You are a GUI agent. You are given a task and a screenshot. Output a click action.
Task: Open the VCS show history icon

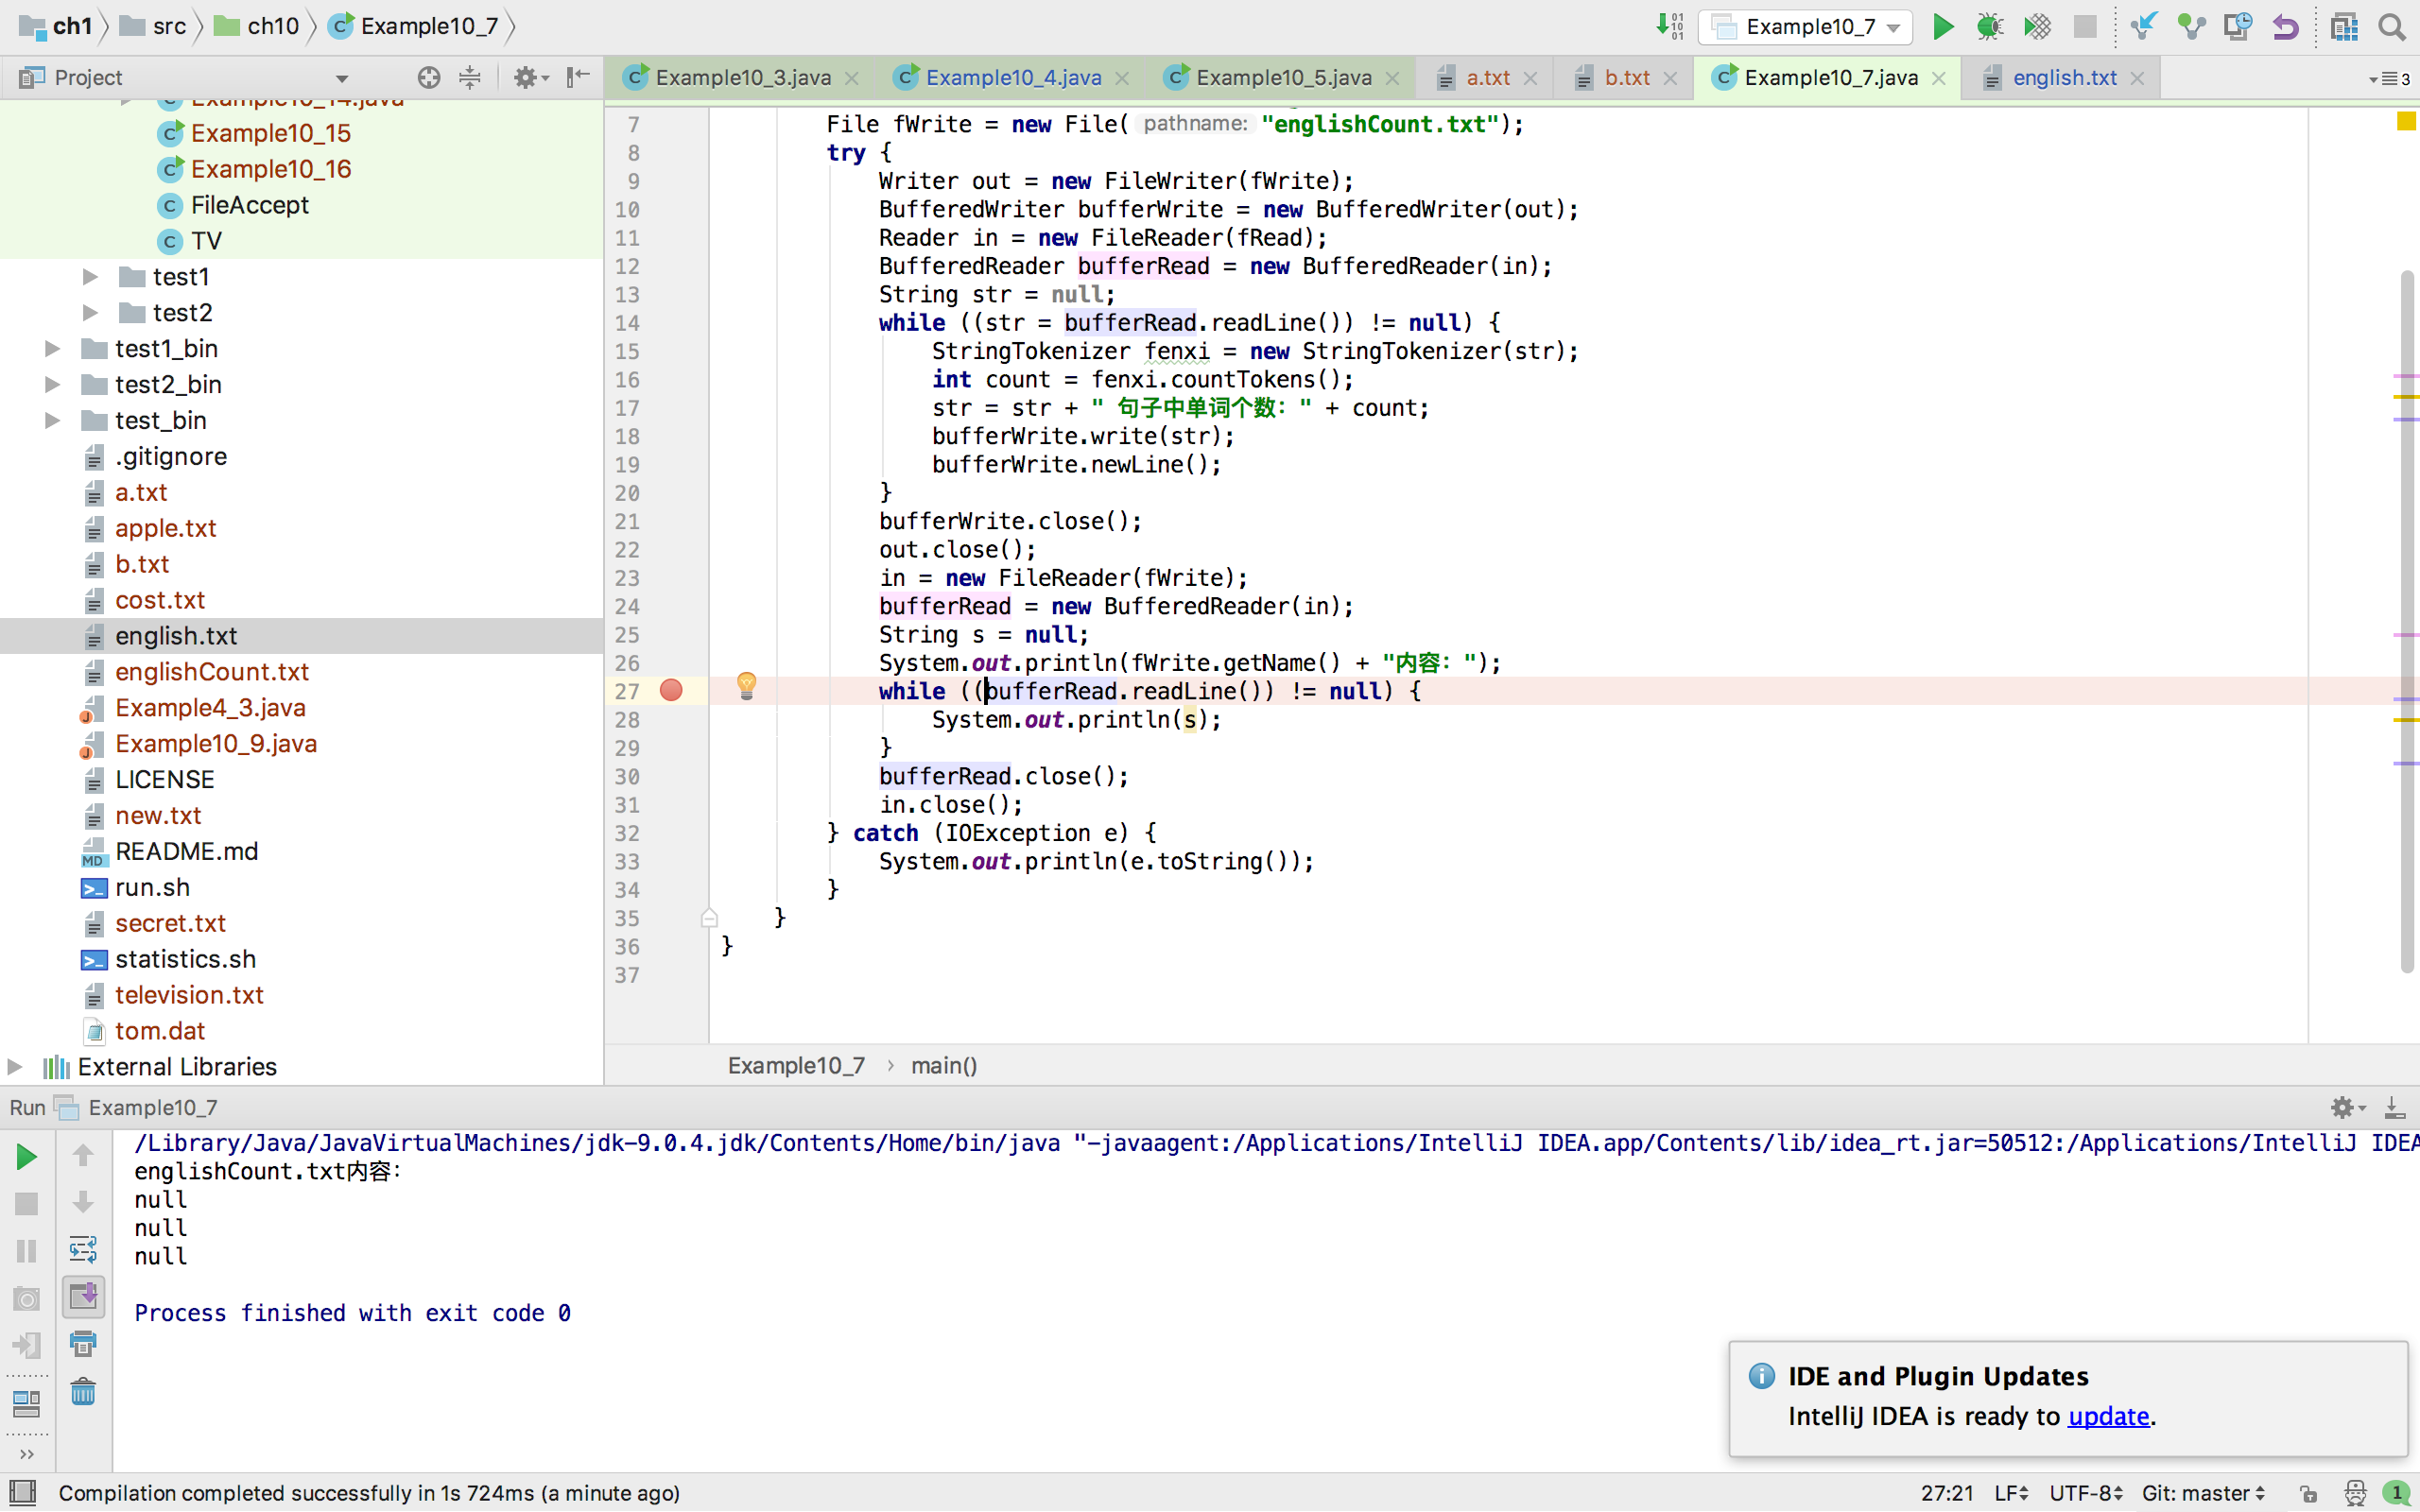[2238, 26]
